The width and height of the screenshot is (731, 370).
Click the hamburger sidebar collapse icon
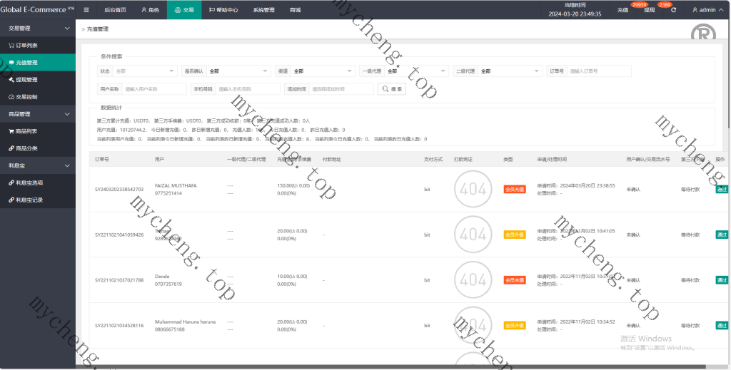[x=86, y=10]
